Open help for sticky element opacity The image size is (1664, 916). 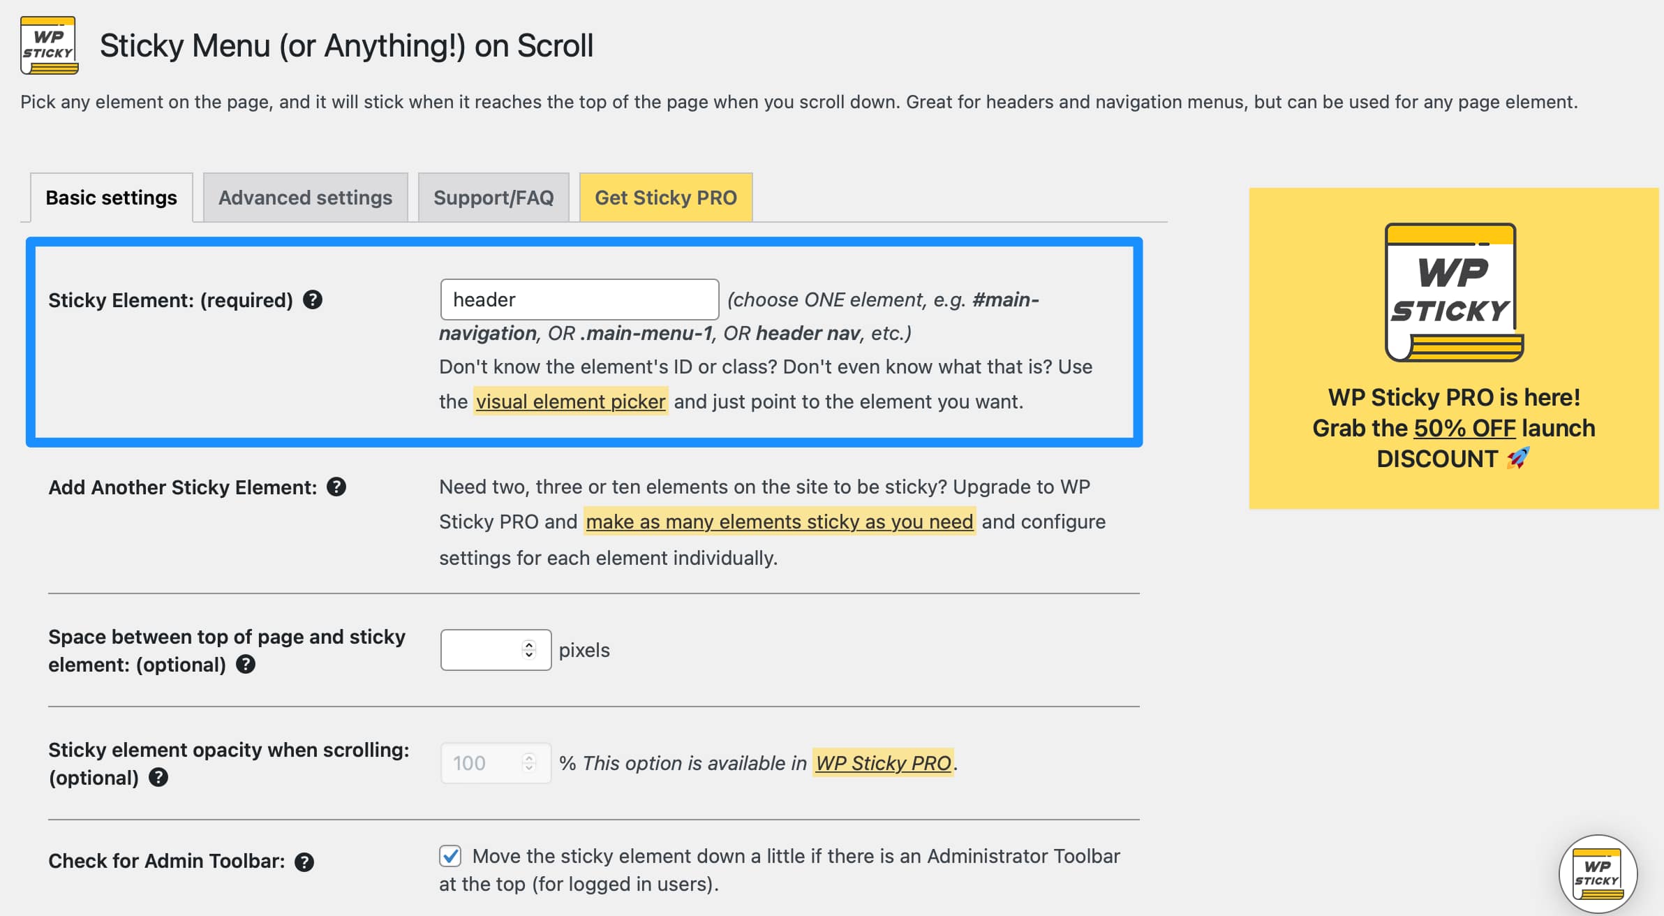157,777
